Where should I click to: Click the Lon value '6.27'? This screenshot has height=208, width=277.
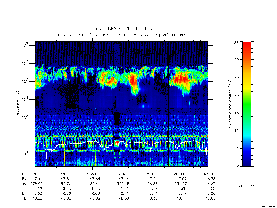(x=212, y=184)
